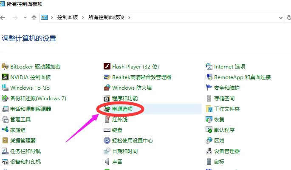Expand chevron after 所有控制面板项 breadcrumb

(x=129, y=17)
